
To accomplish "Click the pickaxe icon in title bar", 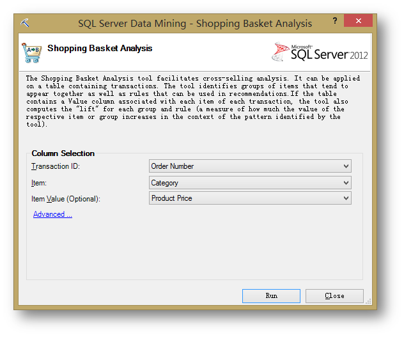I will 25,23.
